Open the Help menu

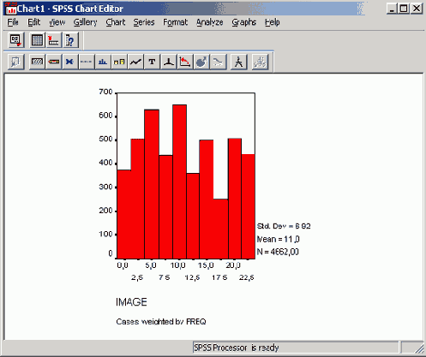[272, 22]
